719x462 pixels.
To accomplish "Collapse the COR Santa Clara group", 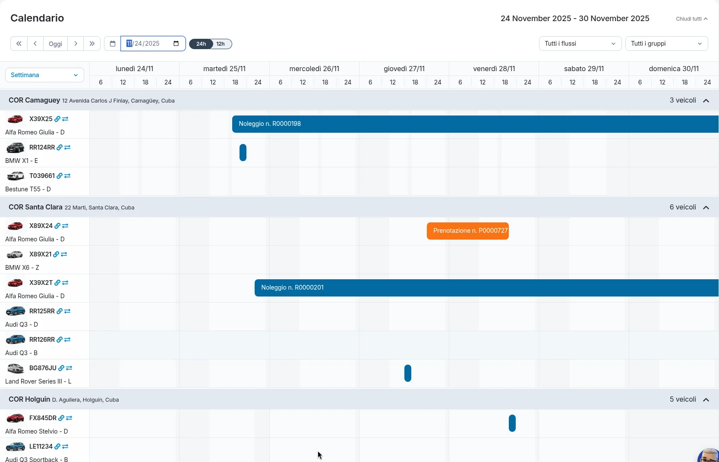I will coord(706,207).
